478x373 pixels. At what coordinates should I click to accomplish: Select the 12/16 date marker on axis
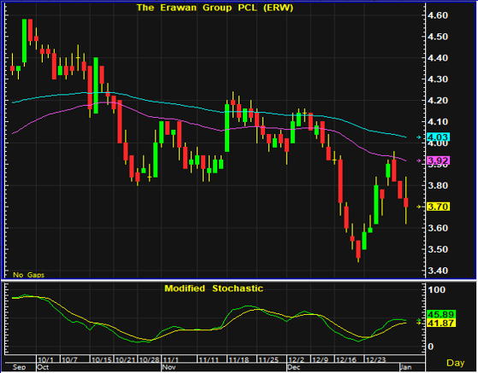point(346,359)
